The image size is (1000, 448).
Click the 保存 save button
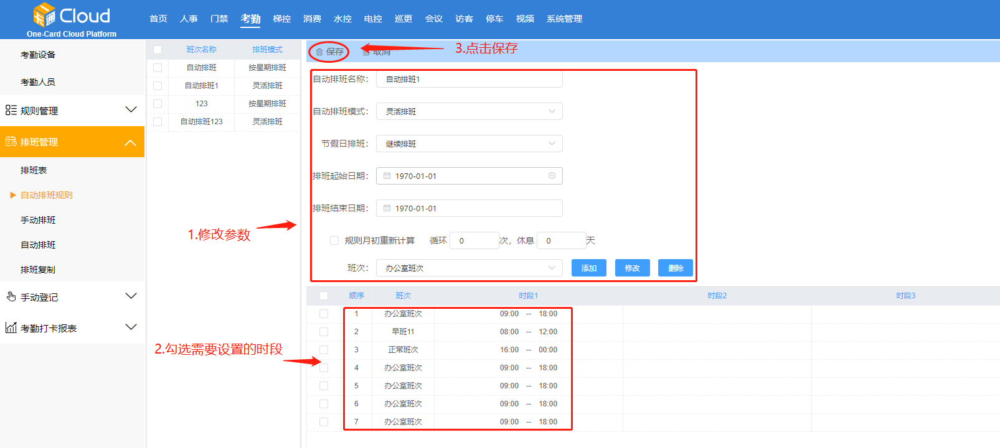click(329, 52)
